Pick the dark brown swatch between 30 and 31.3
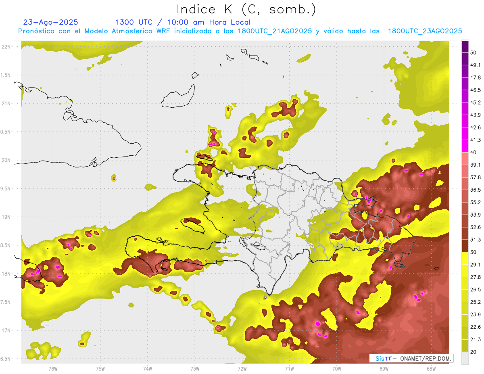Viewport: 484px width, 374px height. 465,246
